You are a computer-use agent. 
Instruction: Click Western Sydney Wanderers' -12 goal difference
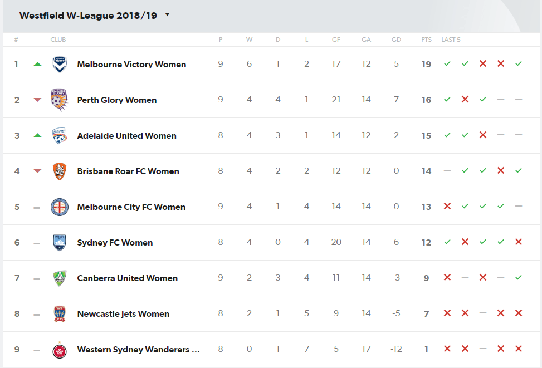coord(396,349)
